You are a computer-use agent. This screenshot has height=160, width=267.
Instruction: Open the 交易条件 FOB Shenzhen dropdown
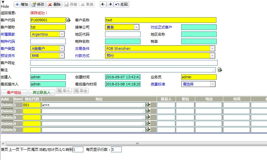tap(212, 49)
